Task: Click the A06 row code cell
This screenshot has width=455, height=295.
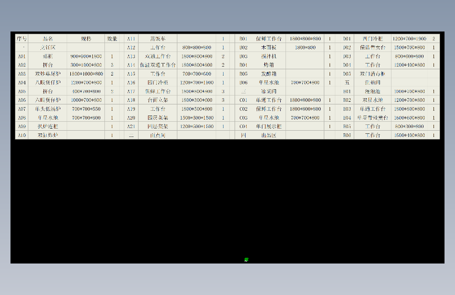Action: [x=22, y=100]
